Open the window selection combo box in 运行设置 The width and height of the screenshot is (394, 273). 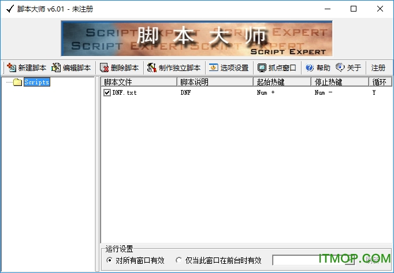tap(314, 260)
